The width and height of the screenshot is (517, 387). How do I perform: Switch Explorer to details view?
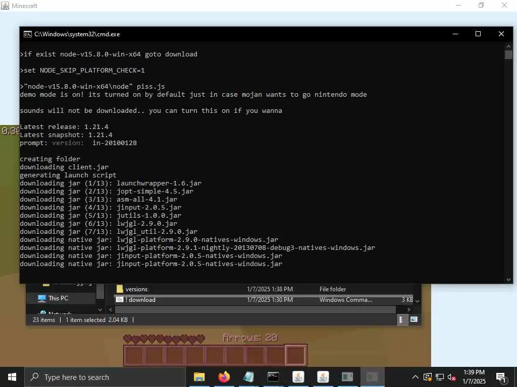tap(402, 319)
